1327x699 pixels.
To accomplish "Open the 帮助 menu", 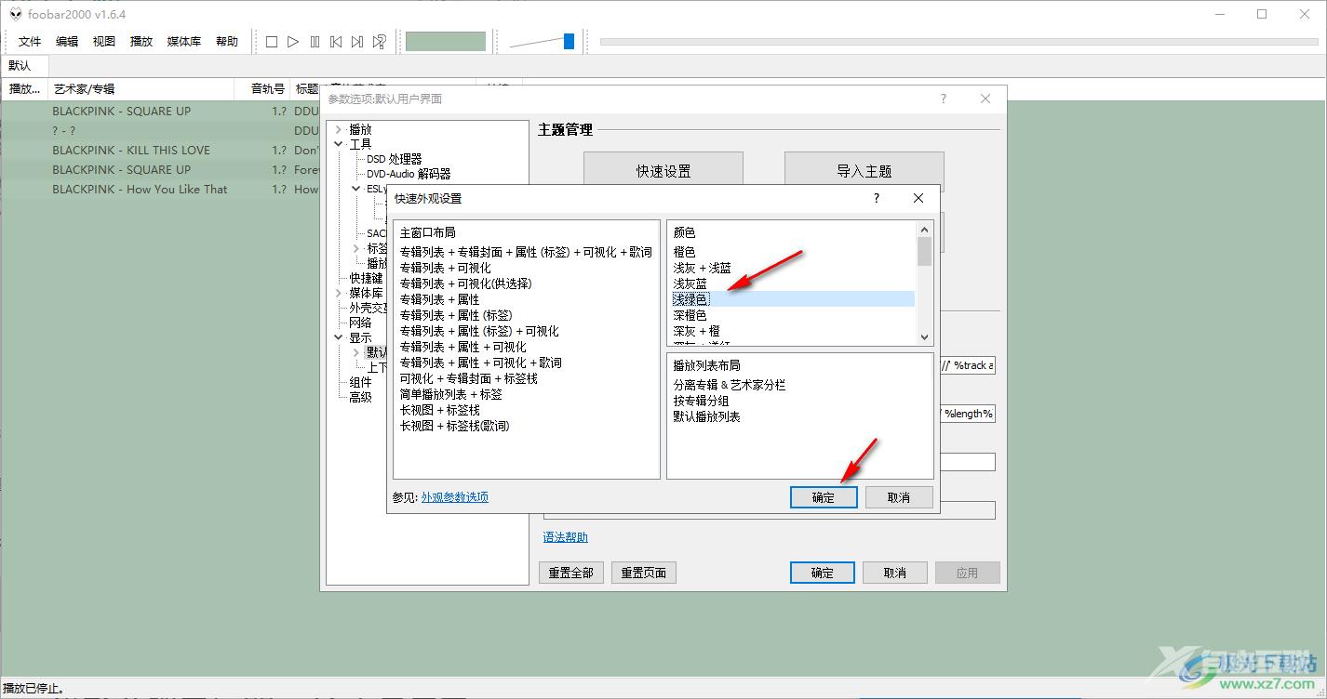I will [227, 41].
